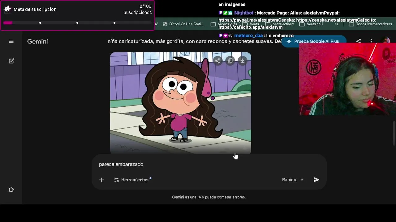Click the prompt input with 'parece embarazado'
This screenshot has width=396, height=222.
pyautogui.click(x=209, y=164)
